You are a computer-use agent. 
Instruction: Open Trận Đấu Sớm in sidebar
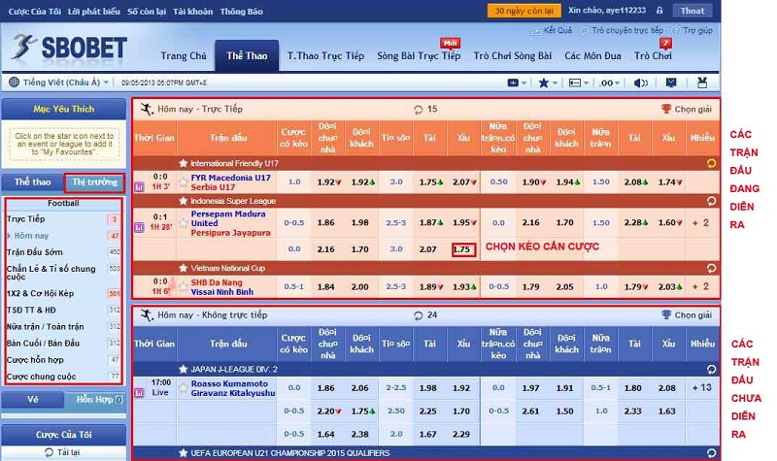click(37, 251)
